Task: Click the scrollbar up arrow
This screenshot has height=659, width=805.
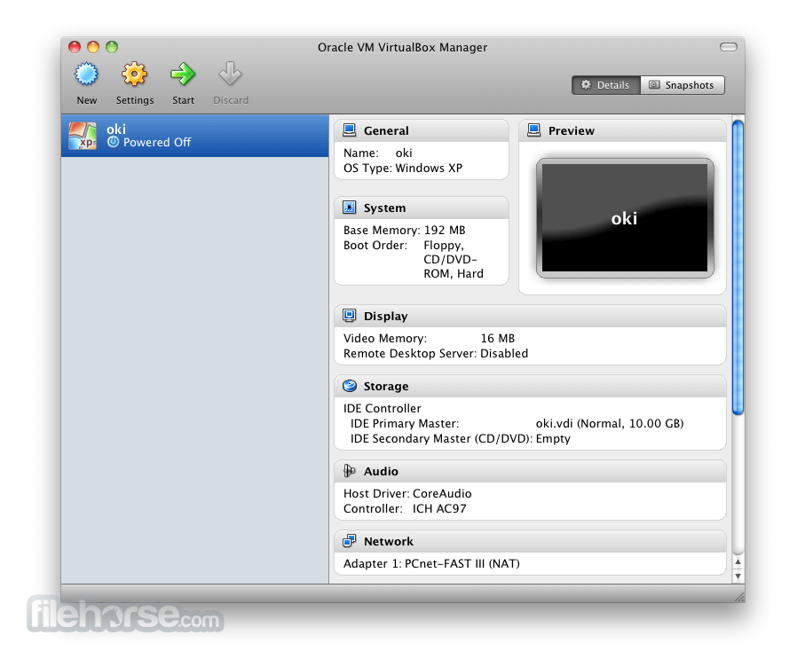Action: click(x=738, y=562)
